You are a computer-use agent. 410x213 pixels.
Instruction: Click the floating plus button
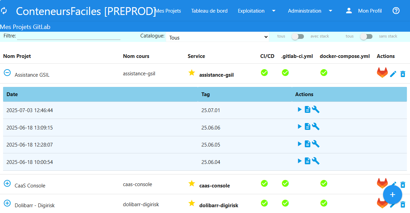pyautogui.click(x=393, y=195)
